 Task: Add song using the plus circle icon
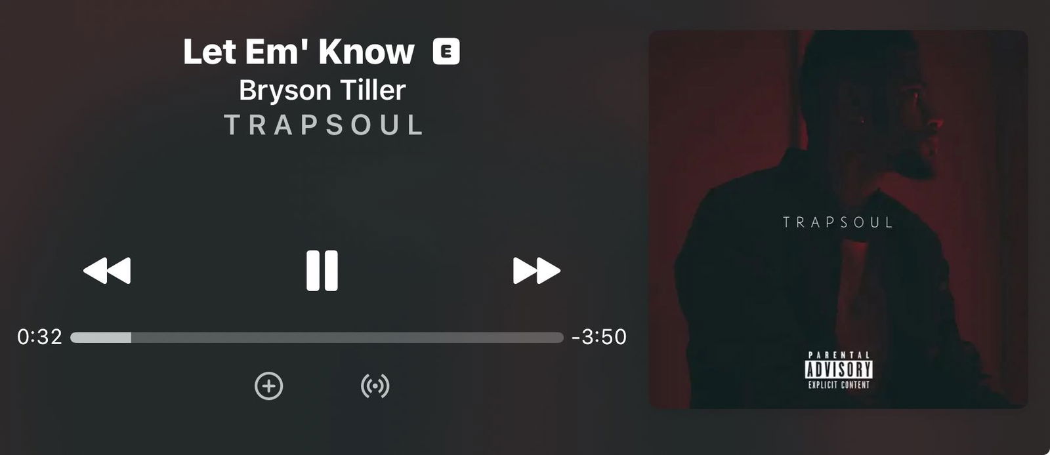(x=269, y=386)
